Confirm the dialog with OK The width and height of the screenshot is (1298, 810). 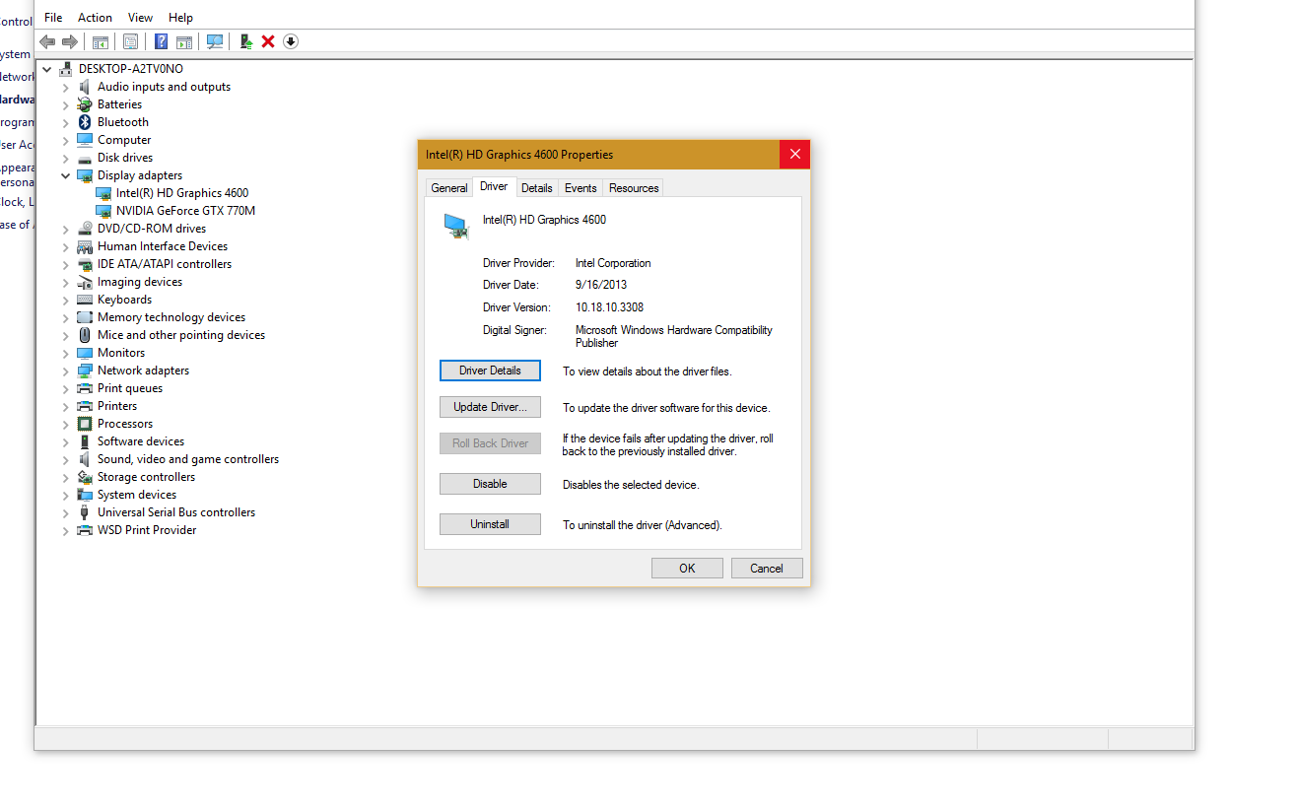pos(687,568)
